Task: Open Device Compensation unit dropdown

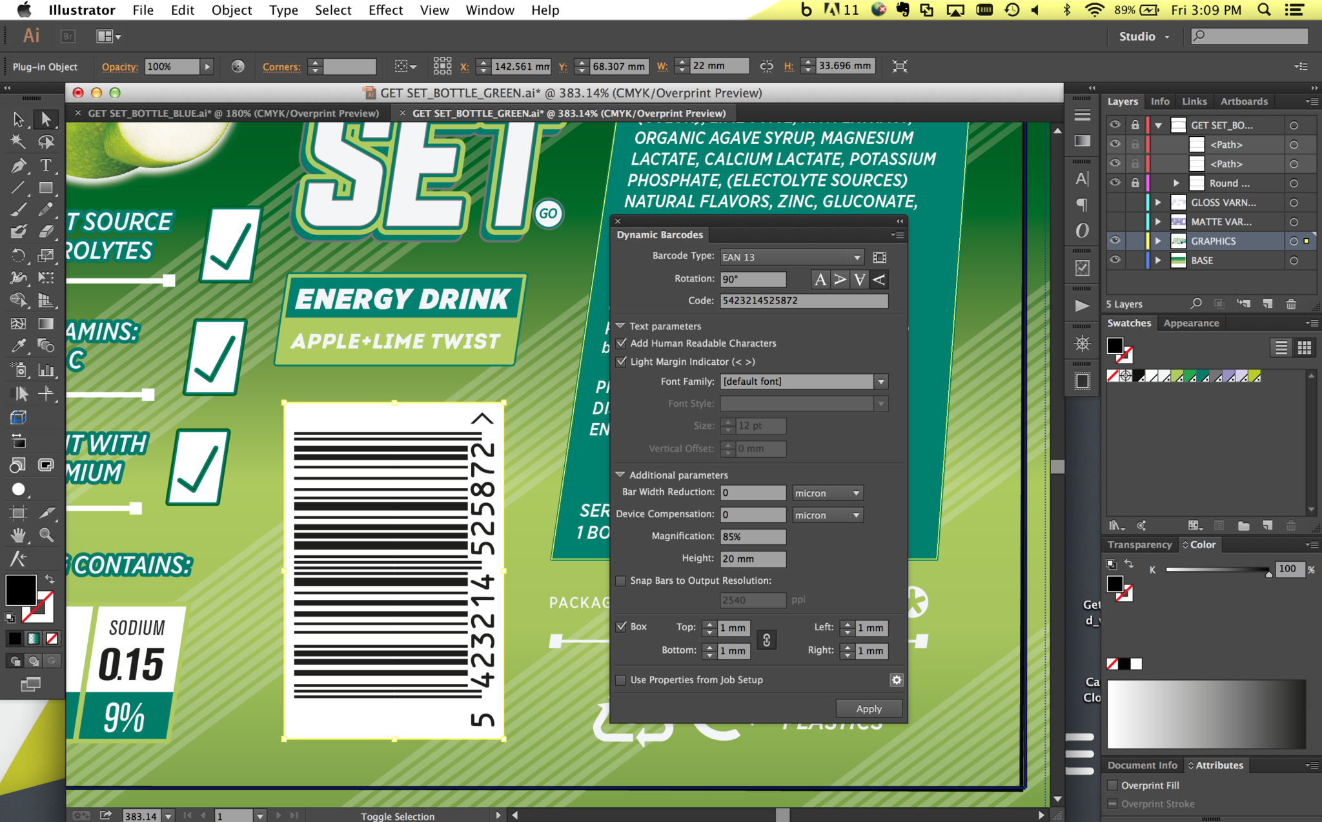Action: 828,515
